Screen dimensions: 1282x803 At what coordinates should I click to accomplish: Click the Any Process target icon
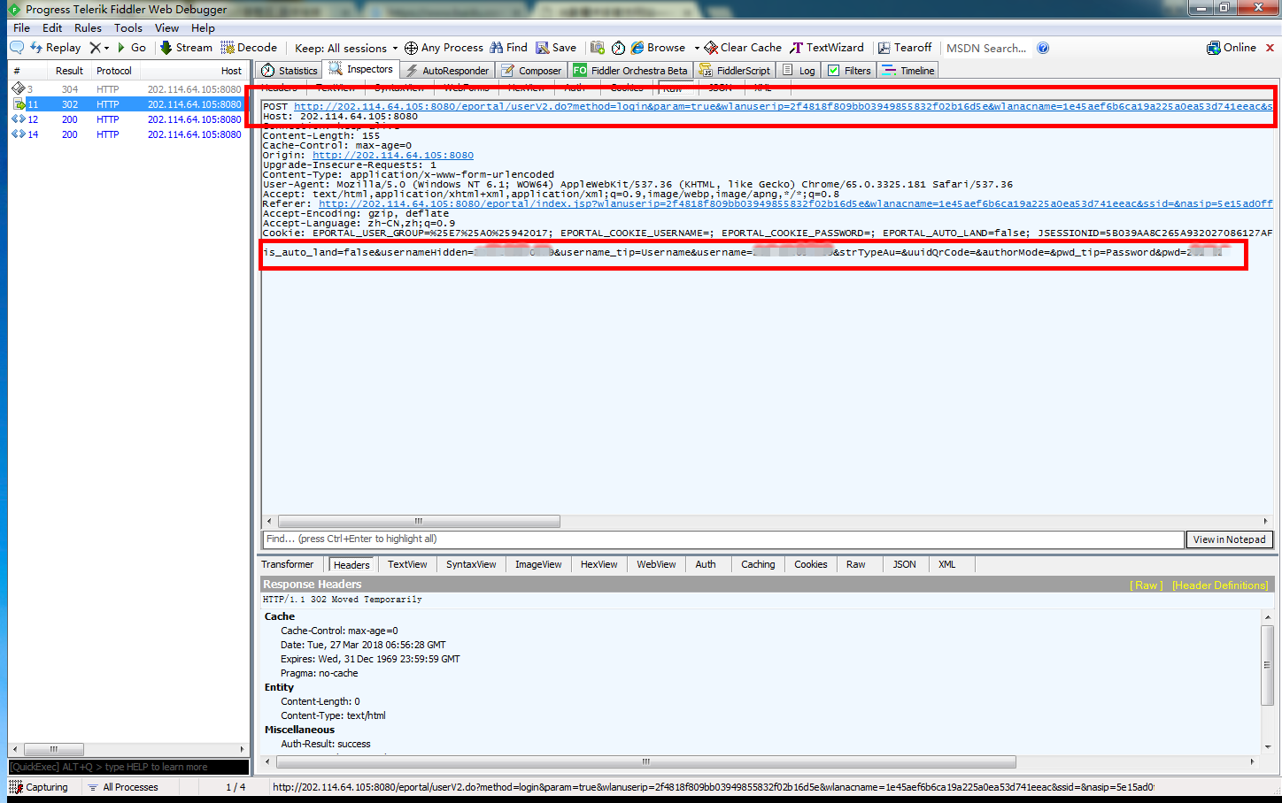[411, 48]
